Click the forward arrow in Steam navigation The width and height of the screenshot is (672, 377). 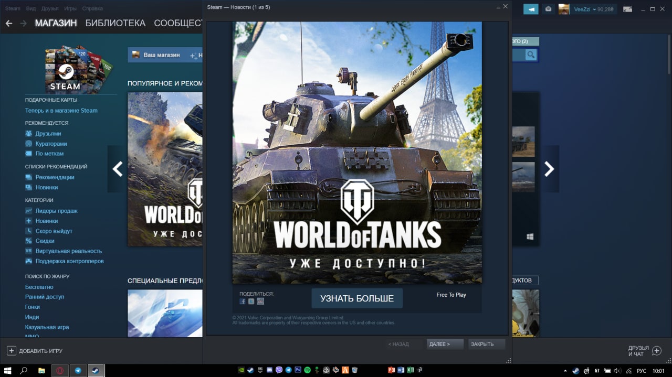pos(23,23)
